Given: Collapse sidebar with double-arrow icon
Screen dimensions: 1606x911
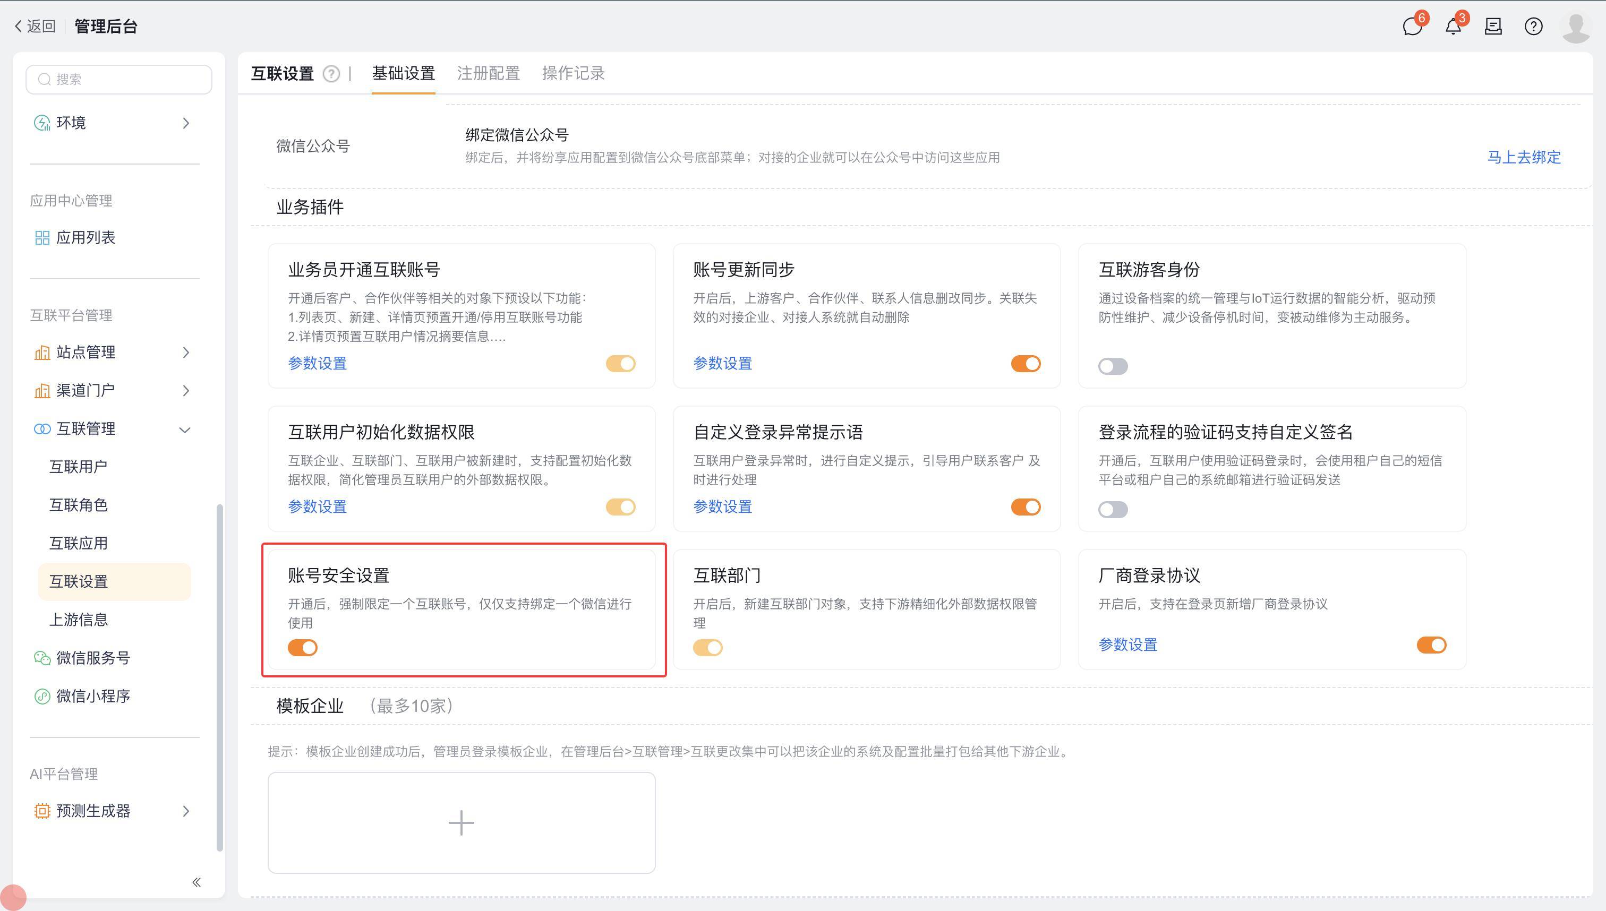Looking at the screenshot, I should [x=196, y=882].
